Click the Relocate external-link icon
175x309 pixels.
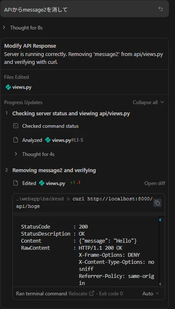pos(92,293)
